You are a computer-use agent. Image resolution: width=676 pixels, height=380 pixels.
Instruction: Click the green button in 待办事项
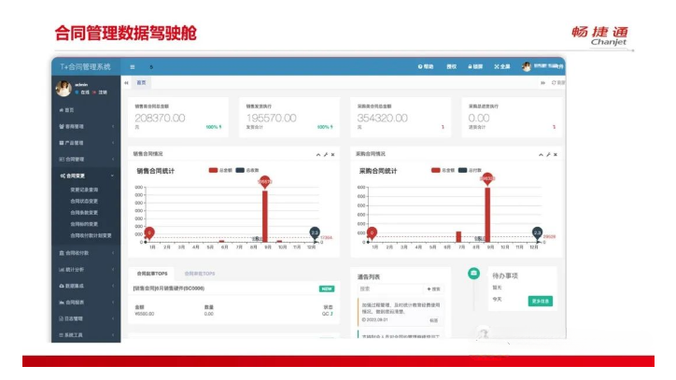[x=541, y=301]
